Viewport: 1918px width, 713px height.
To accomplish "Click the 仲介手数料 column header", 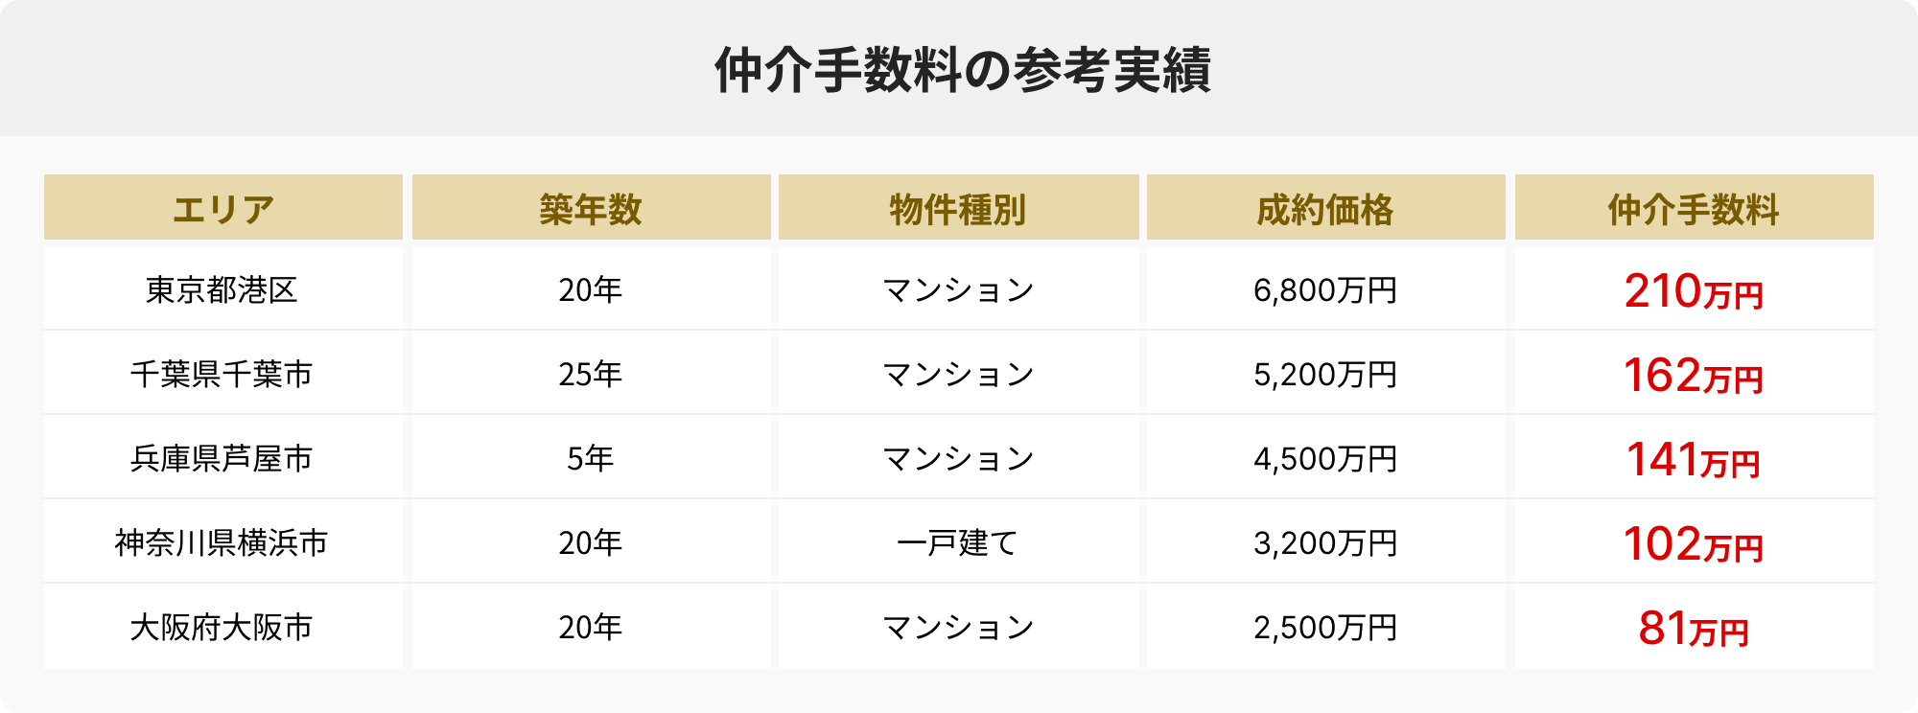I will point(1694,208).
